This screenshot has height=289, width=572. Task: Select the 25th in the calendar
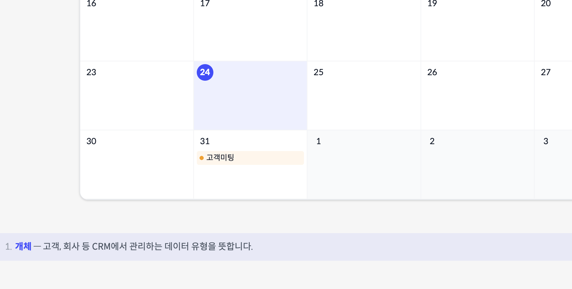coord(364,96)
